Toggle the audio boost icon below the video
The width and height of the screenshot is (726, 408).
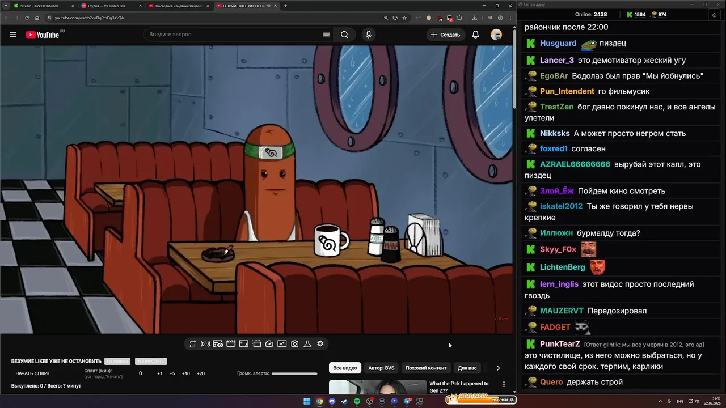pyautogui.click(x=205, y=344)
